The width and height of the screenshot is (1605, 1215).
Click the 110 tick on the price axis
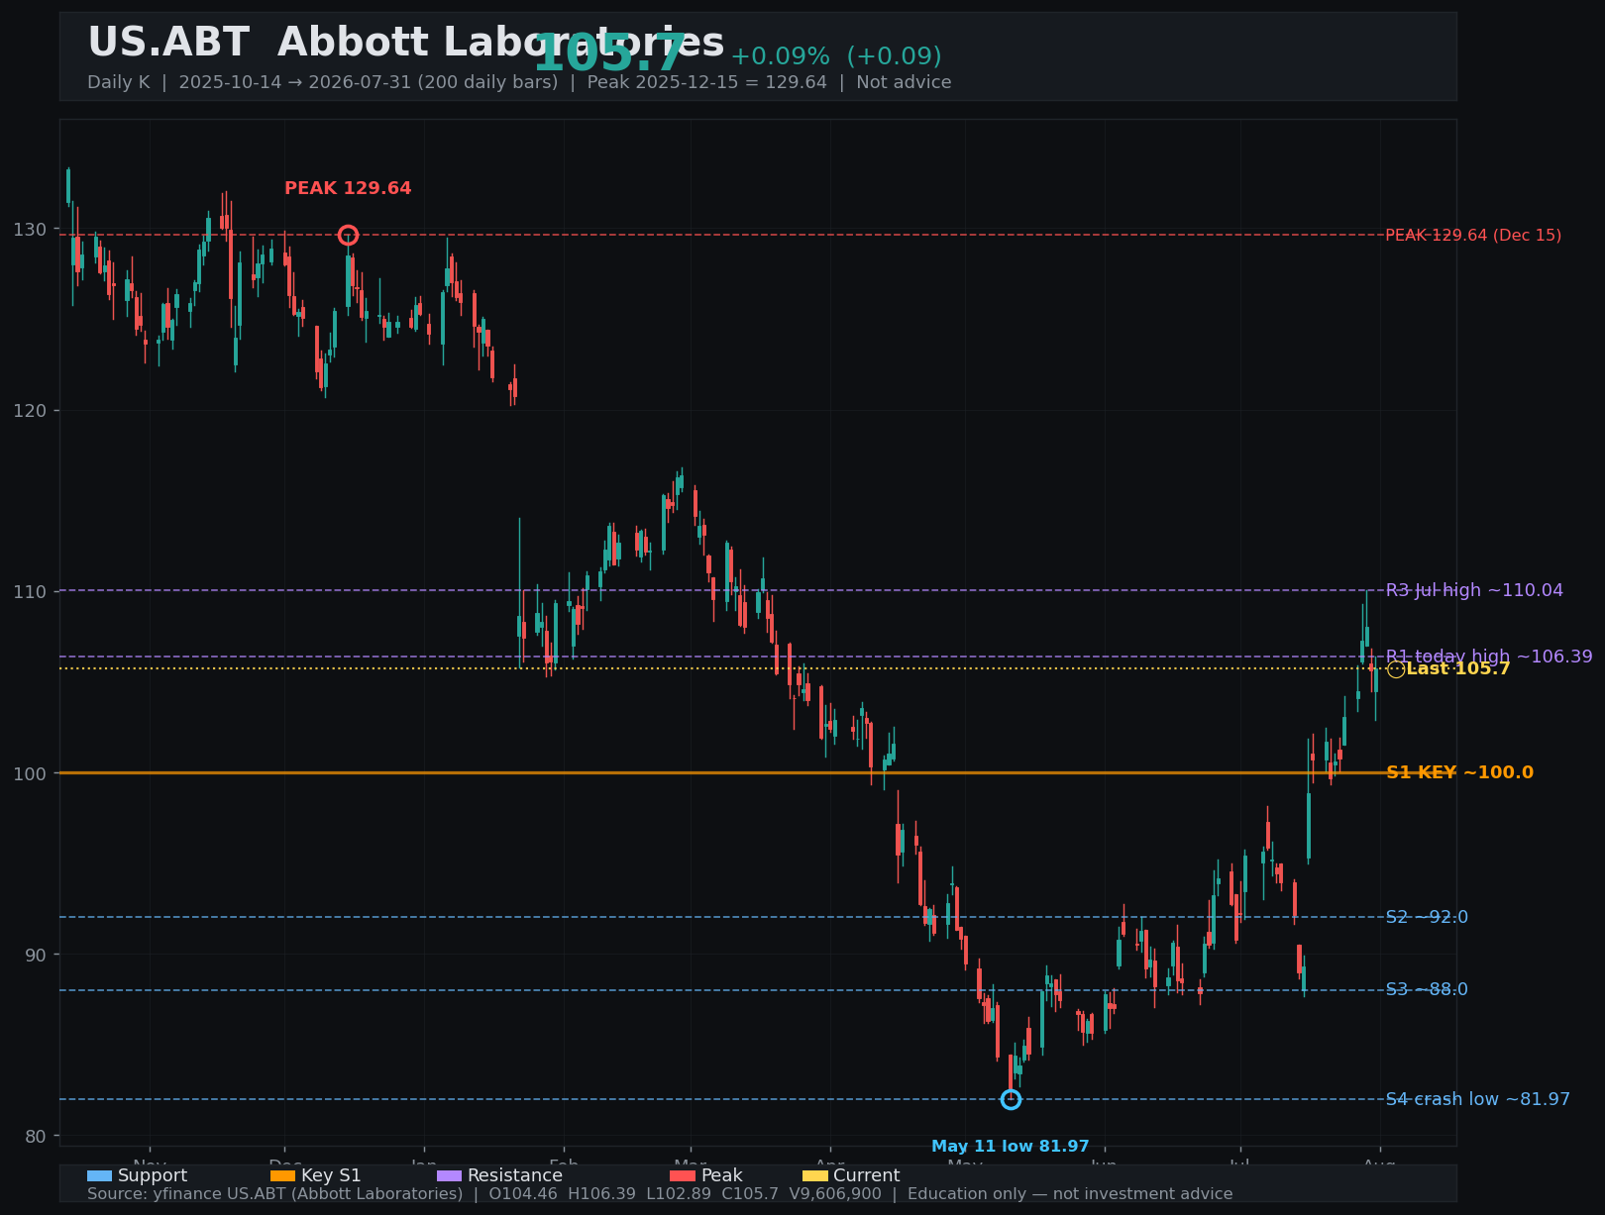[x=30, y=592]
